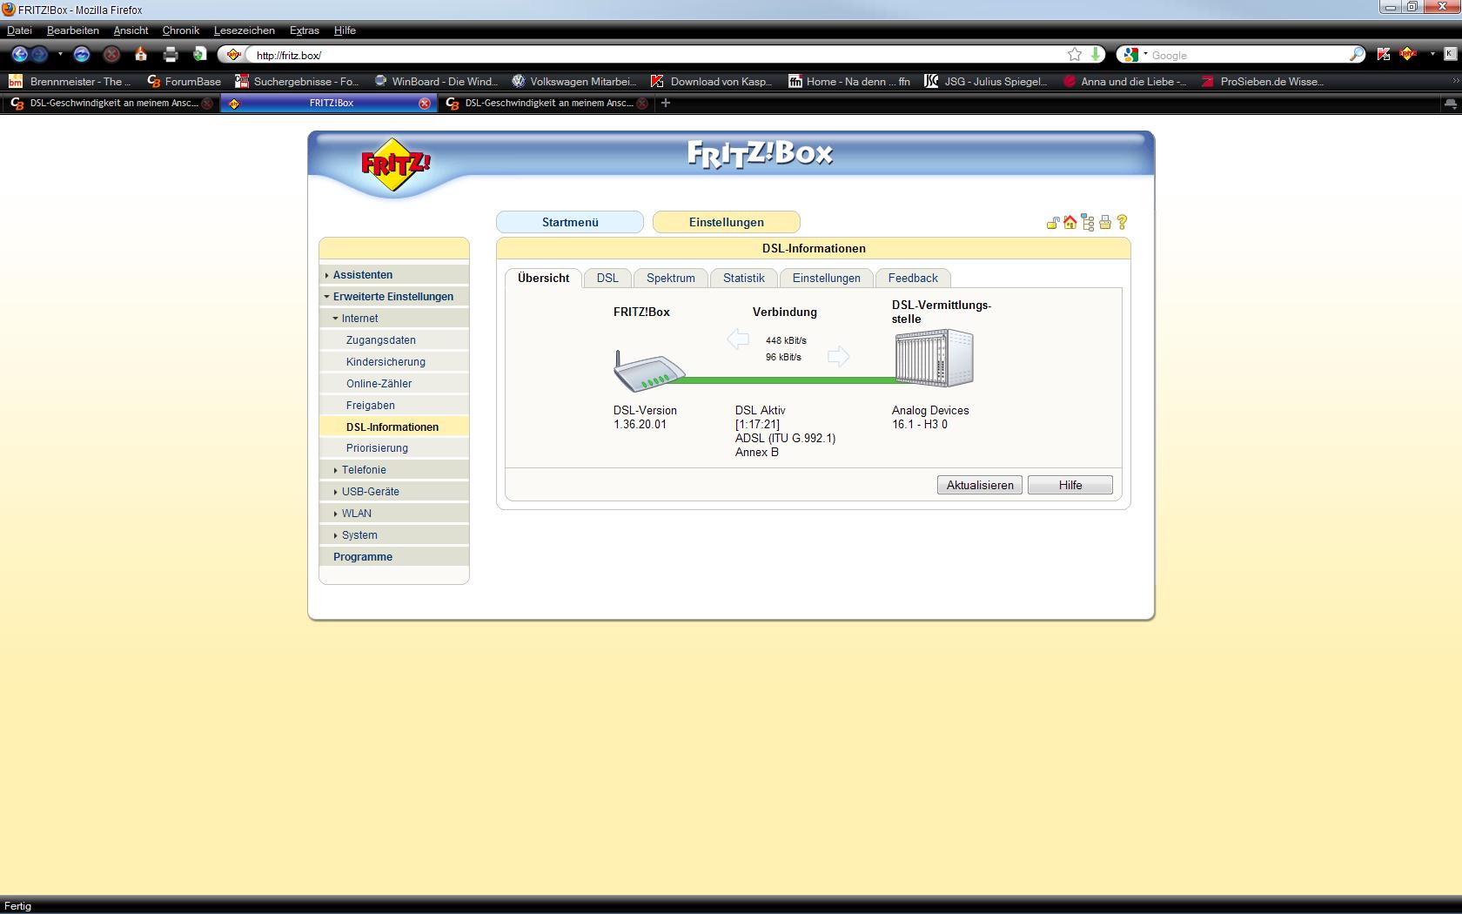Print page using browser printer icon

171,55
